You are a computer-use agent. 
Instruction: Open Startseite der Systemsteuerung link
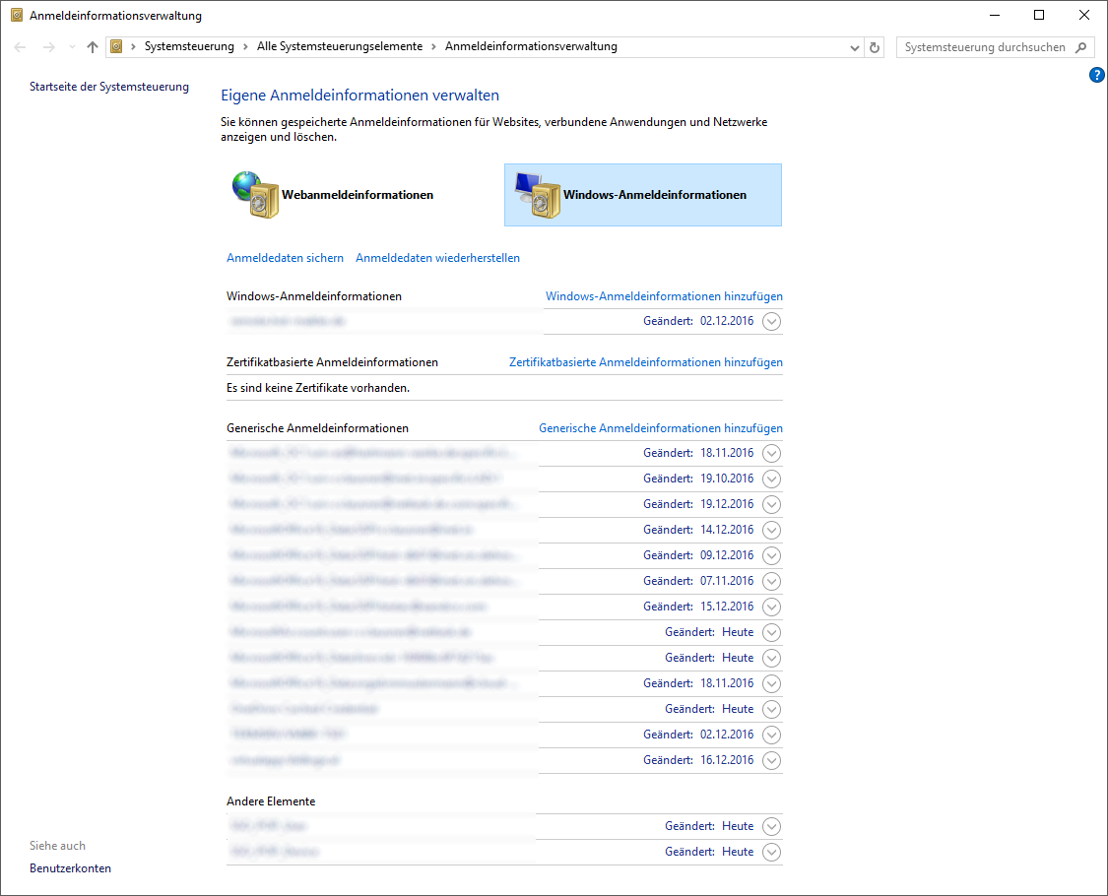pos(108,87)
